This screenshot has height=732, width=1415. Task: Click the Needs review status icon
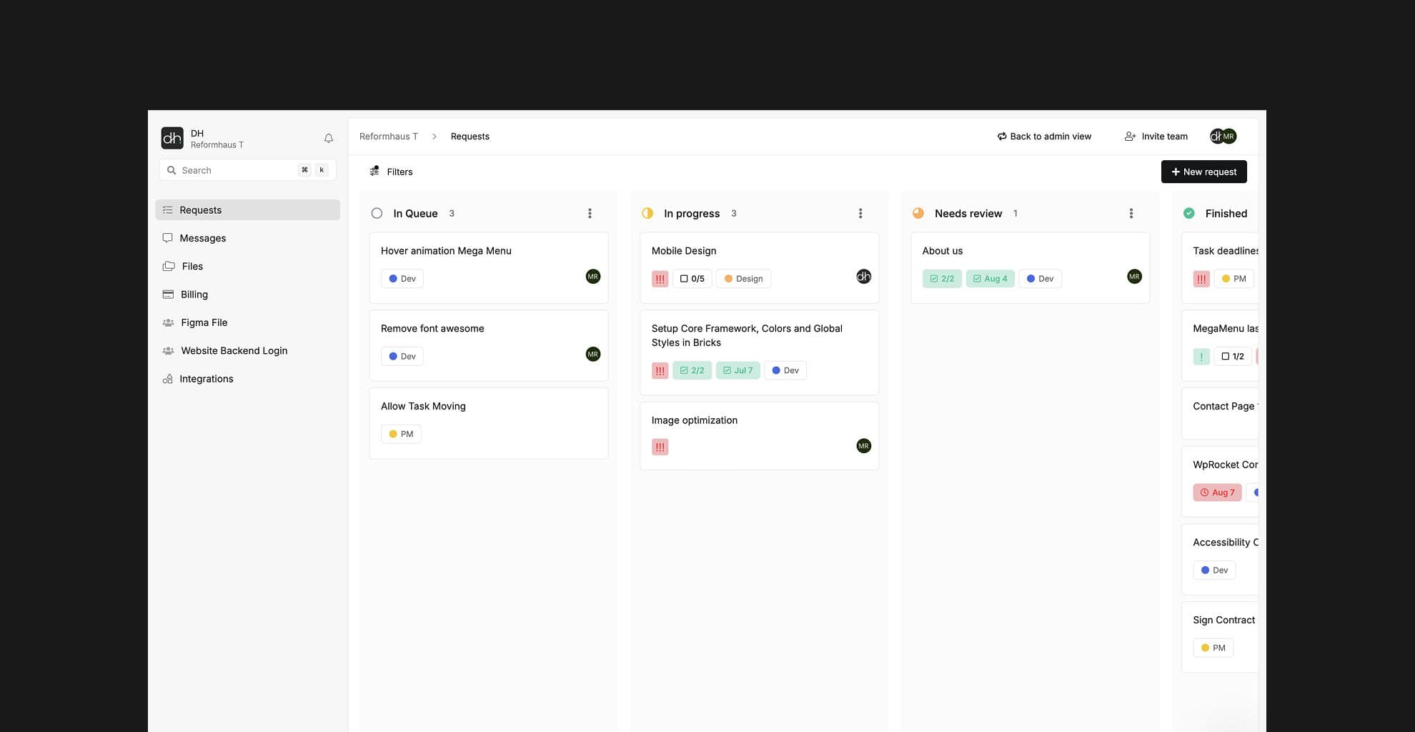[918, 213]
